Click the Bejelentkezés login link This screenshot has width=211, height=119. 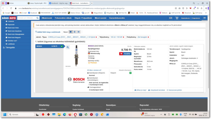[x=185, y=18]
